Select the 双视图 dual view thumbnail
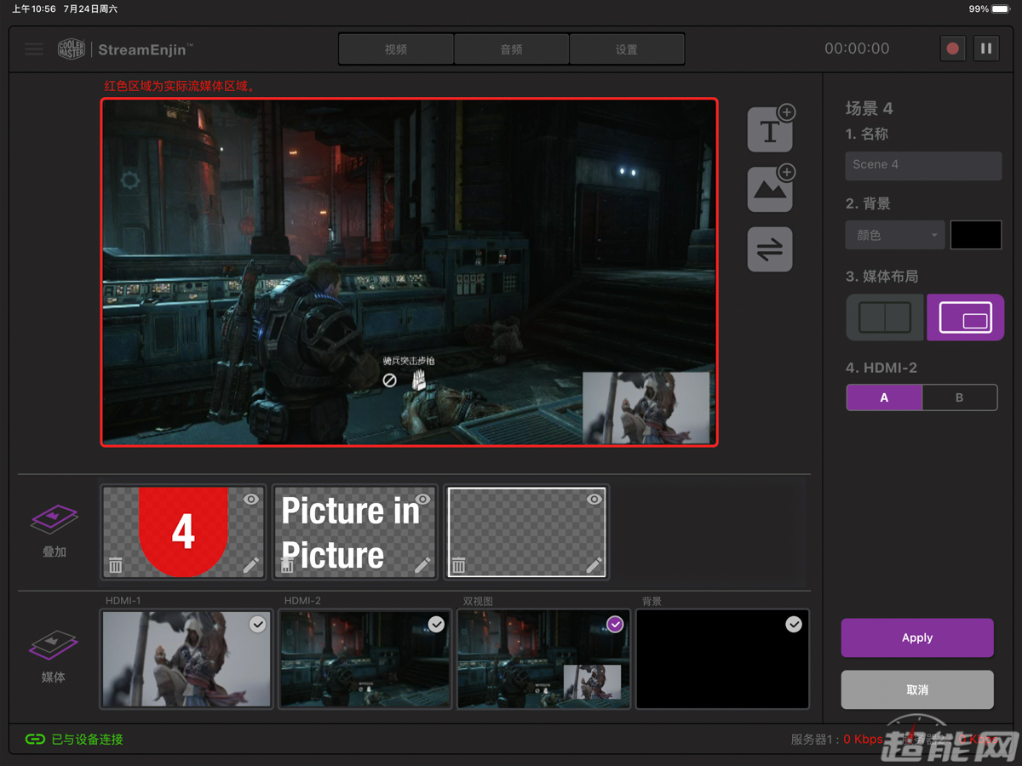 544,659
